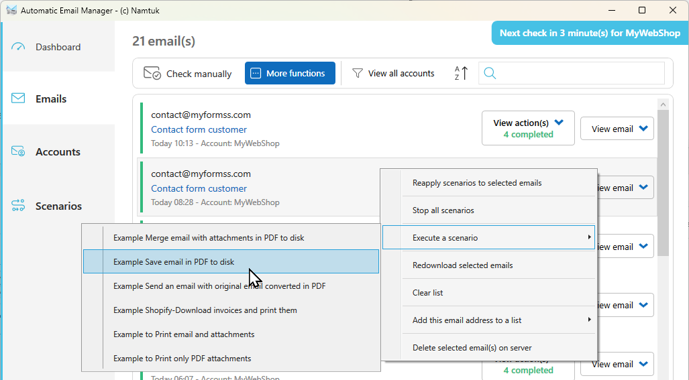Click 21 email(s) heading
The height and width of the screenshot is (380, 689).
click(x=164, y=41)
